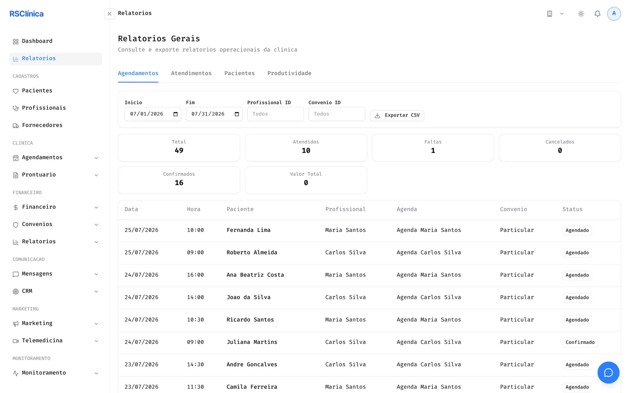629x393 pixels.
Task: Click the Profissionais stethoscope icon
Action: tap(16, 108)
